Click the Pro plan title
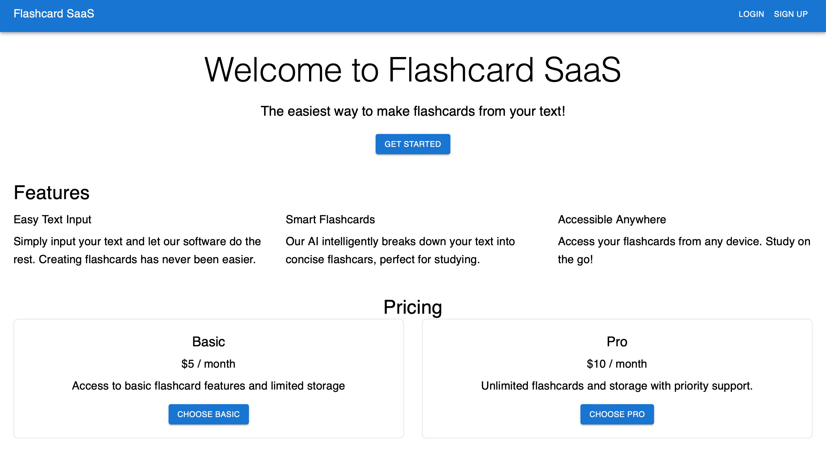The image size is (826, 455). point(617,342)
